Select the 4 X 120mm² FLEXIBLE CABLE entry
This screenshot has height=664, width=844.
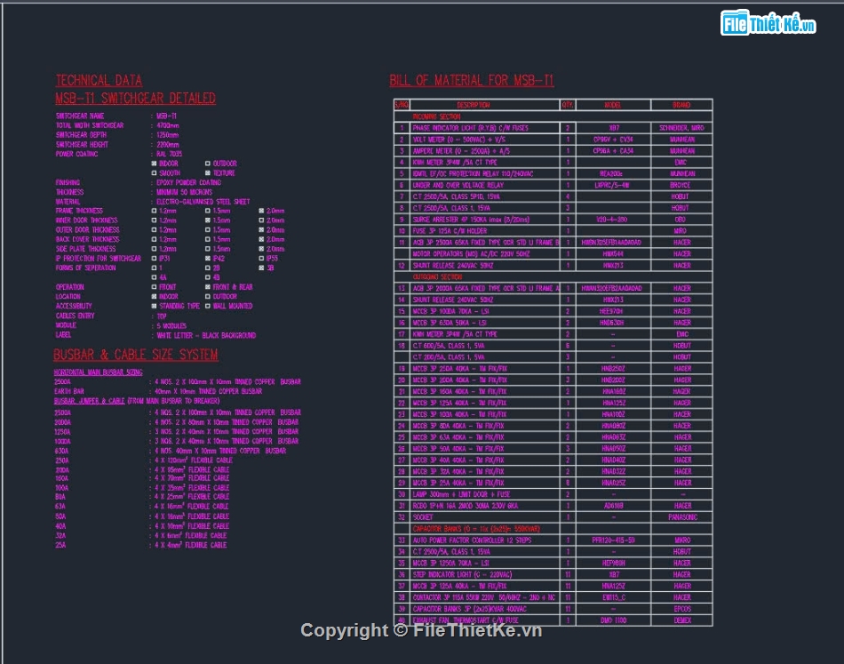pyautogui.click(x=194, y=460)
